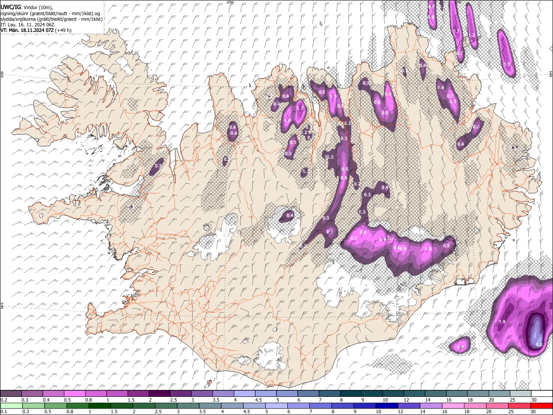This screenshot has height=415, width=553.
Task: Click the deep navy blue 10 rain legend swatch
Action: tap(387, 405)
